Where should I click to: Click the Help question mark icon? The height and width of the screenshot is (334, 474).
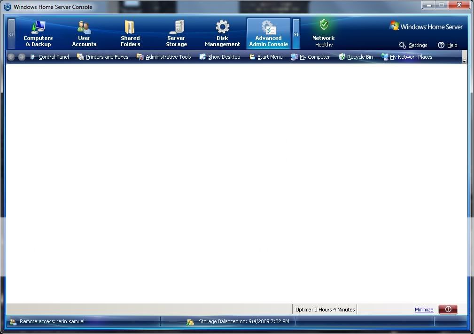tap(442, 46)
